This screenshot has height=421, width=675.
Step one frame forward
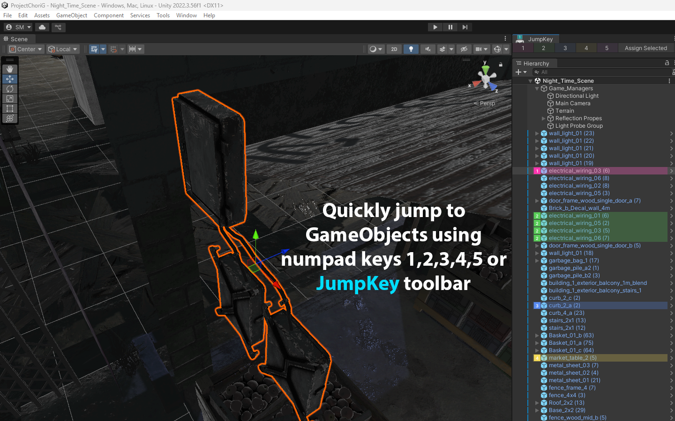click(x=465, y=27)
